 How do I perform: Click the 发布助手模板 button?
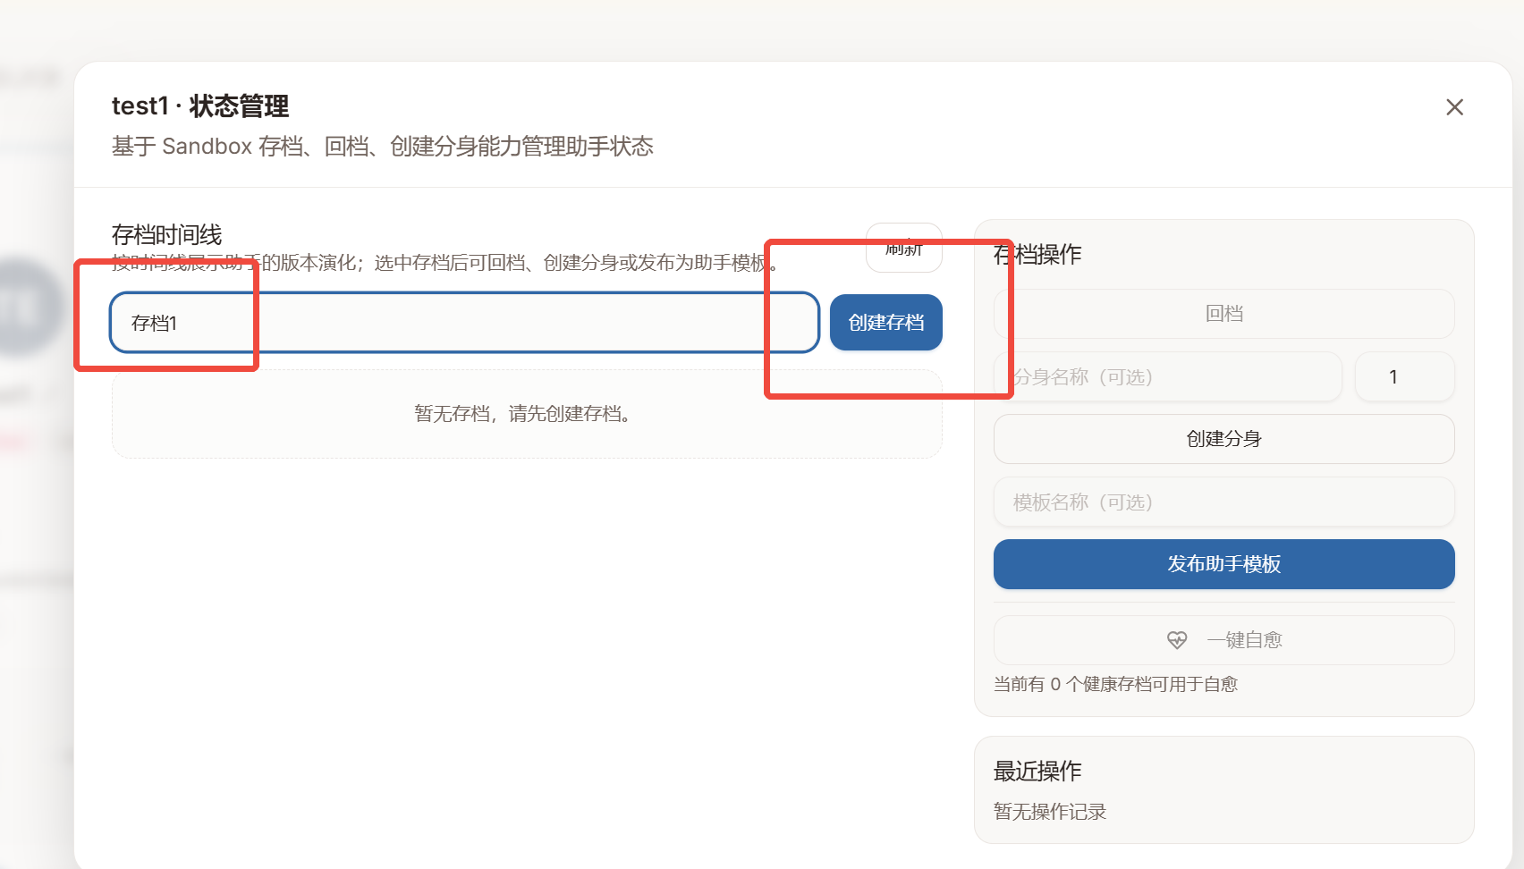1223,564
